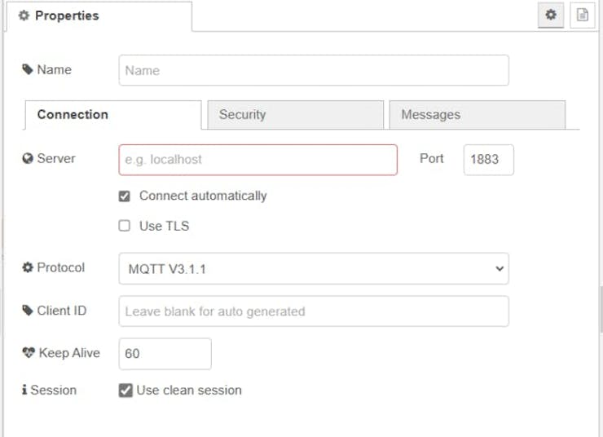This screenshot has width=603, height=437.
Task: Click the heartbeat icon beside Keep Alive
Action: coord(29,353)
